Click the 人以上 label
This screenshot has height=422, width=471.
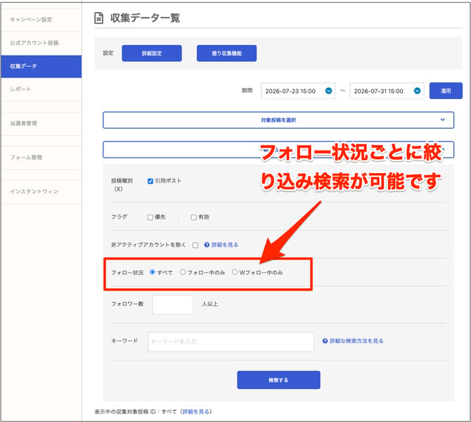(210, 304)
